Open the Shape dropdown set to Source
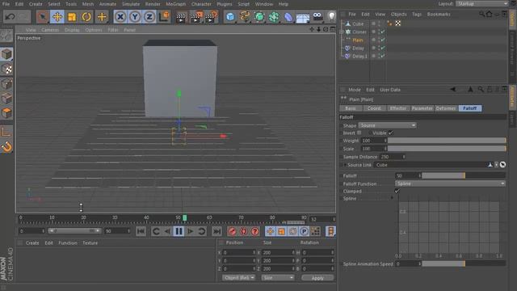The width and height of the screenshot is (517, 291). click(387, 125)
